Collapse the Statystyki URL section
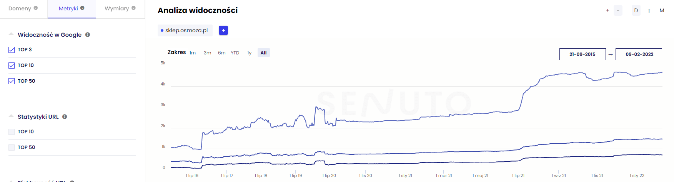This screenshot has height=182, width=674. 11,116
